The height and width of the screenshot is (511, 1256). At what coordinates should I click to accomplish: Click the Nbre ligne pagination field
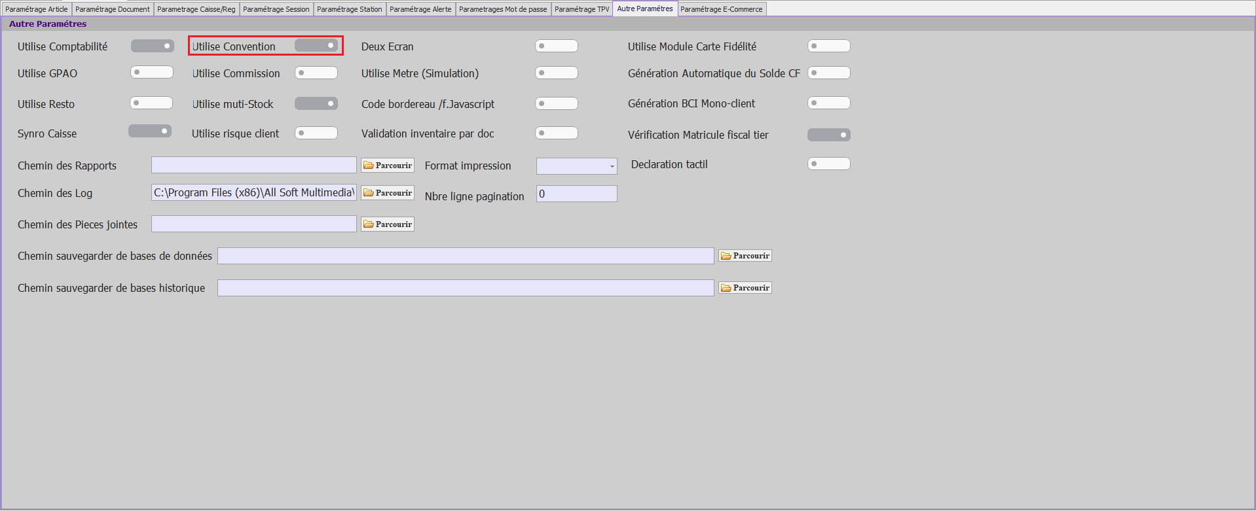tap(577, 194)
